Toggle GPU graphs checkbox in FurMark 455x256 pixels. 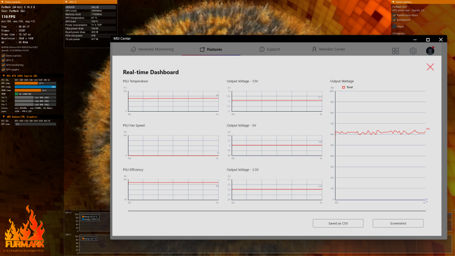coord(3,70)
